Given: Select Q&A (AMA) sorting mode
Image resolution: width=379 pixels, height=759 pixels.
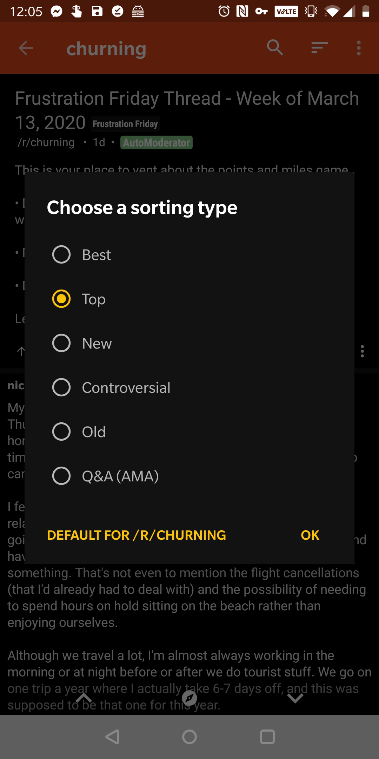Looking at the screenshot, I should [61, 476].
